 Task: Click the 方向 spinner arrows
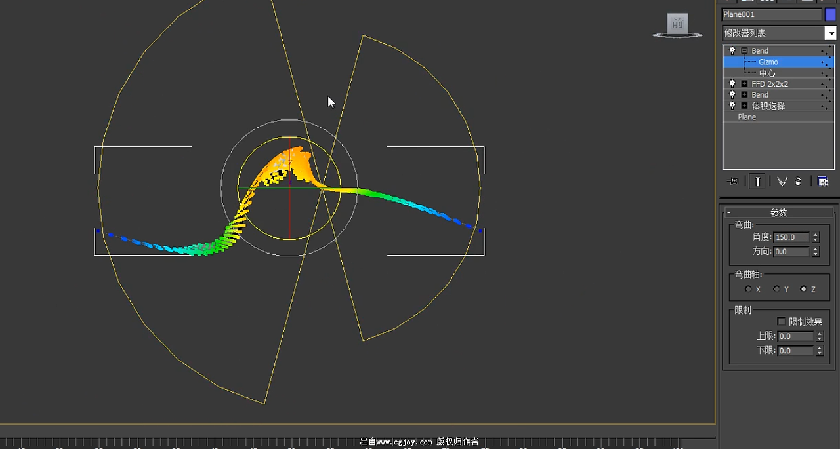coord(816,252)
